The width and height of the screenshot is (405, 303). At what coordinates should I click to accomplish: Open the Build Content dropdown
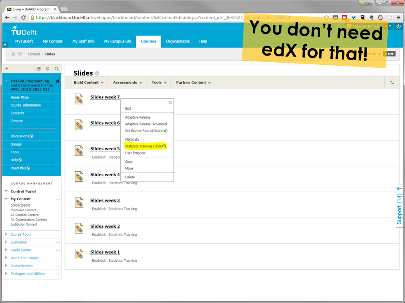coord(88,82)
